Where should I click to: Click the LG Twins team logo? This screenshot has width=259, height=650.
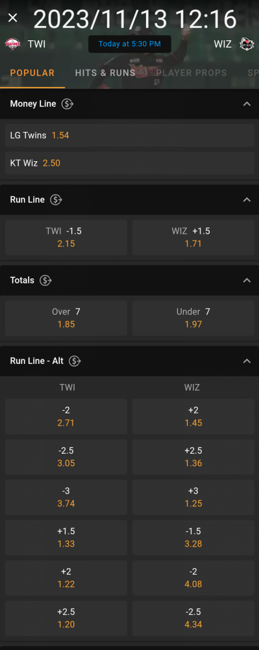(x=13, y=44)
